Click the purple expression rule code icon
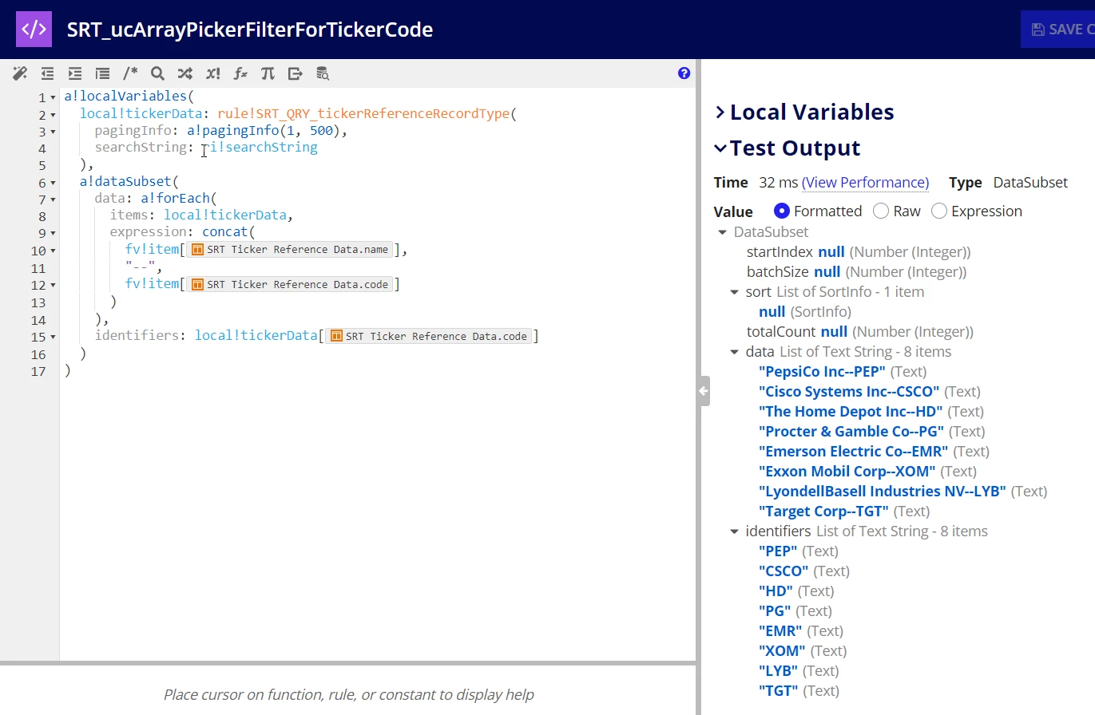1095x715 pixels. (34, 30)
